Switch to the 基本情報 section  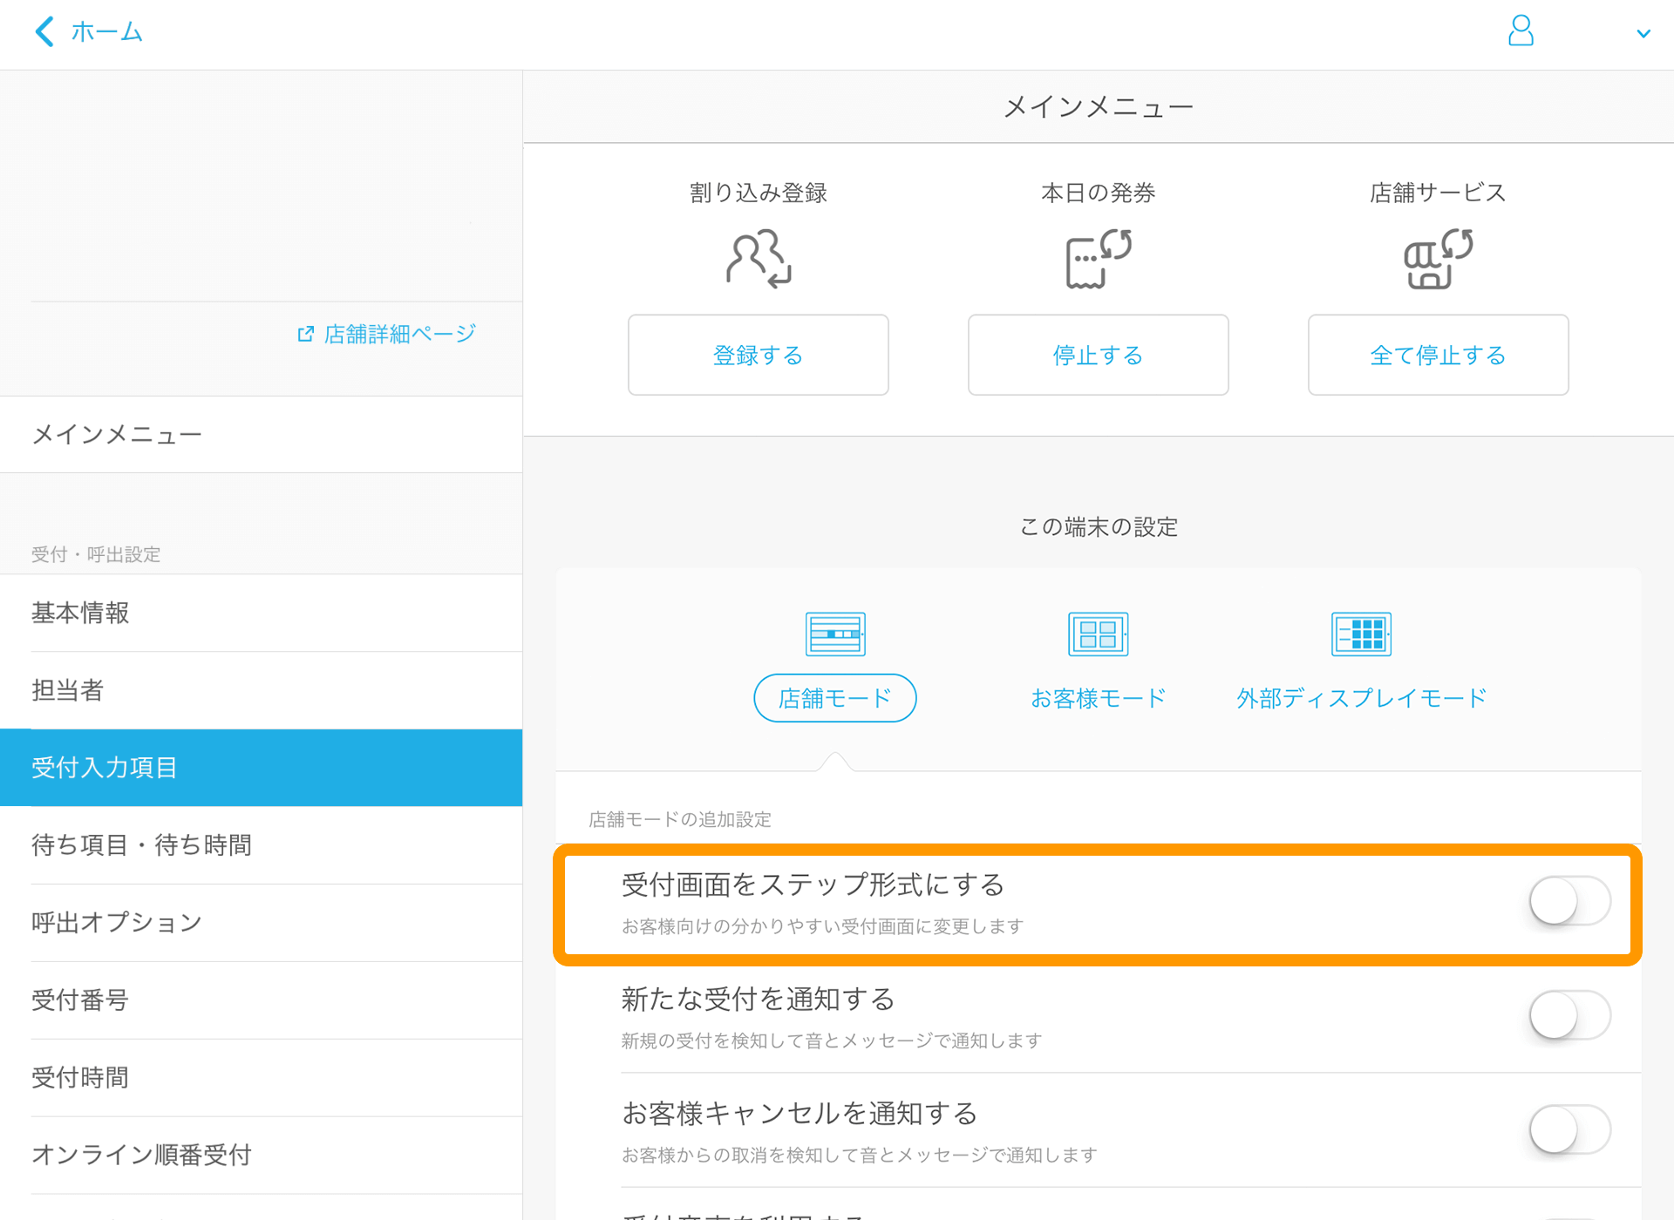pyautogui.click(x=80, y=613)
